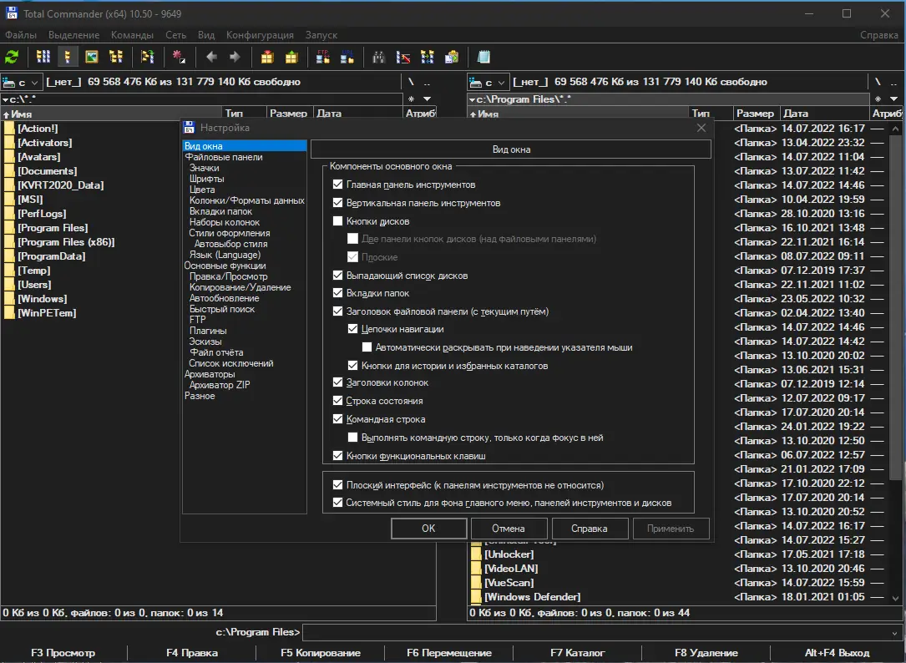Click the 'Отмена' button
The height and width of the screenshot is (663, 906).
pyautogui.click(x=508, y=529)
